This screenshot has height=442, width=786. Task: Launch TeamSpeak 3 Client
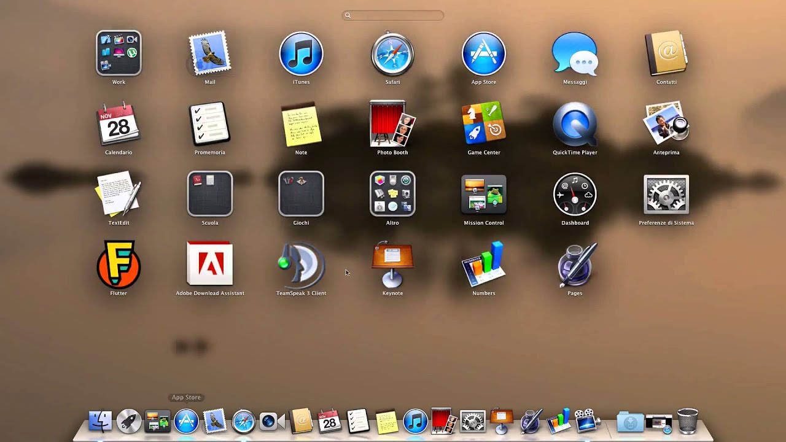(x=301, y=265)
